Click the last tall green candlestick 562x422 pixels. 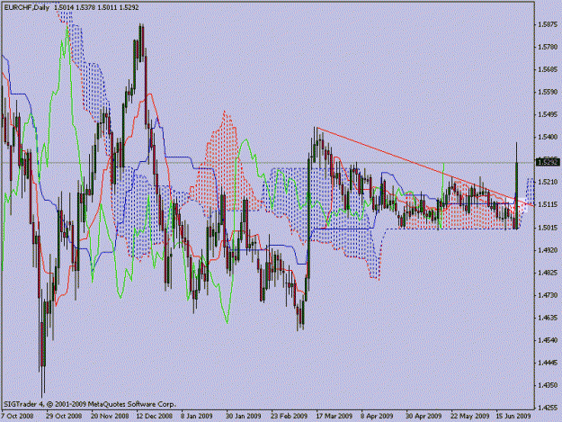tap(516, 195)
